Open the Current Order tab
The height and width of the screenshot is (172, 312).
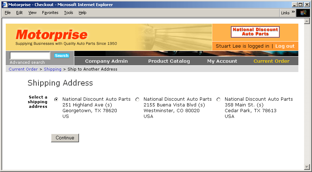click(x=271, y=61)
